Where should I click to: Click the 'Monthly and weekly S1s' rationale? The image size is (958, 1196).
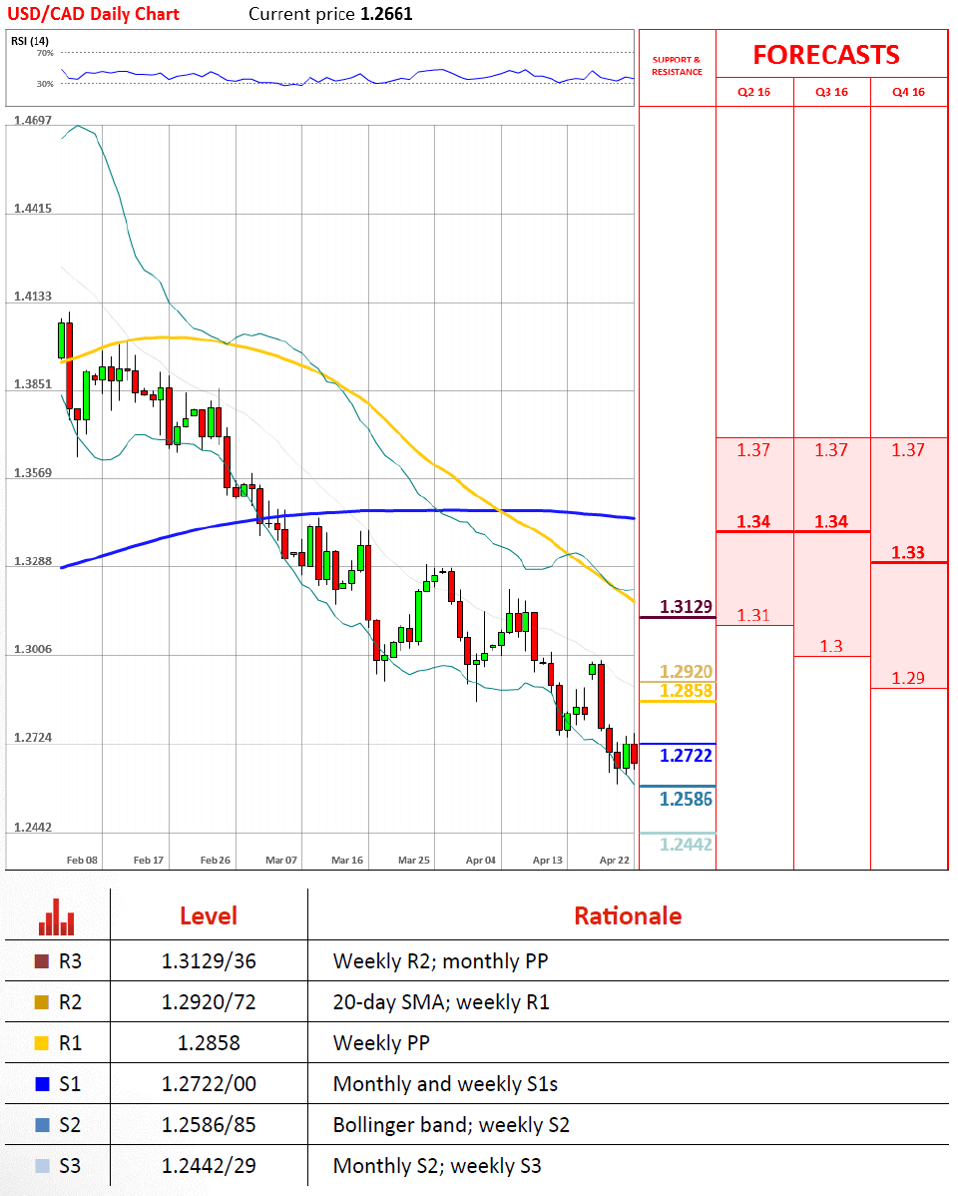pyautogui.click(x=445, y=1084)
